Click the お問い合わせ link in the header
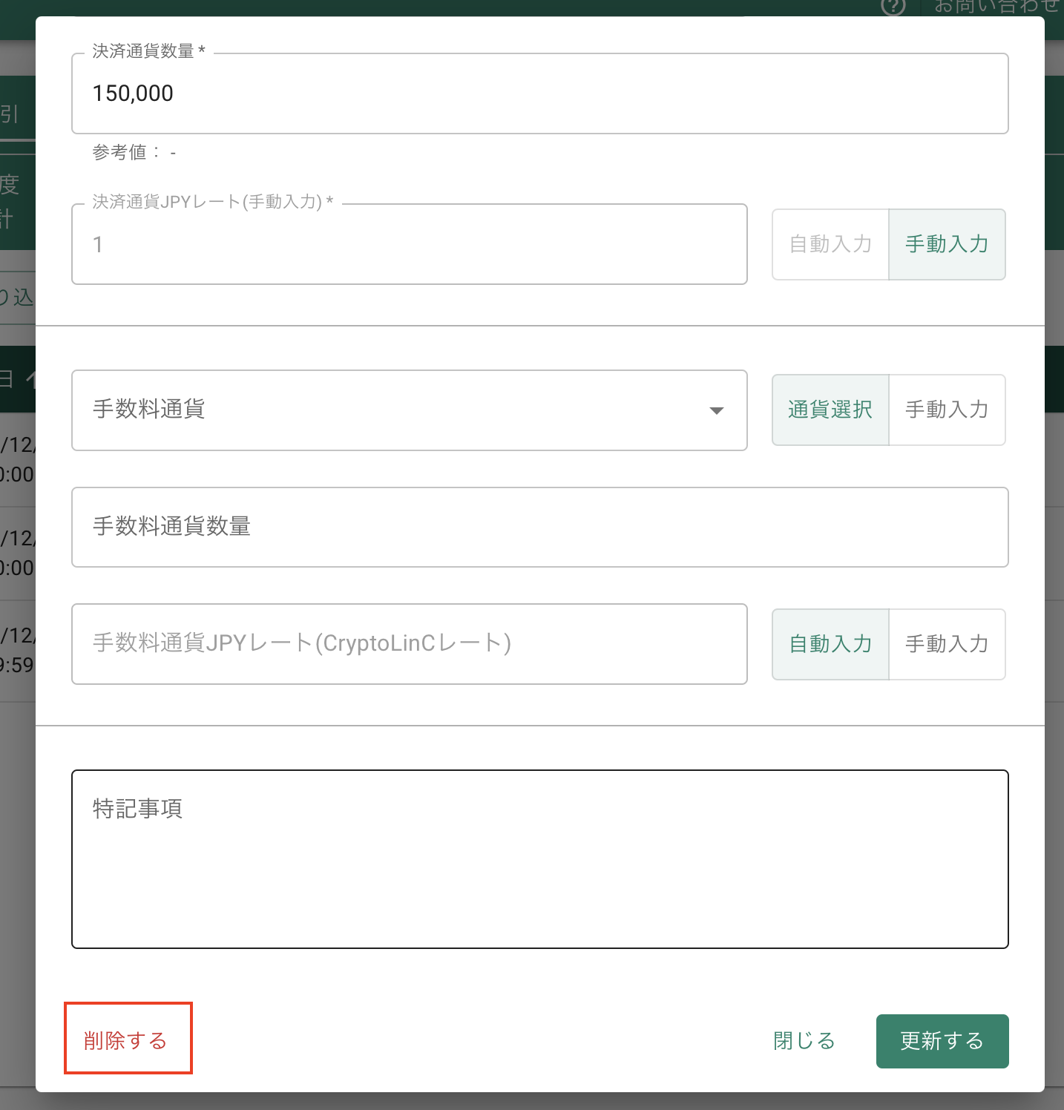 (997, 6)
